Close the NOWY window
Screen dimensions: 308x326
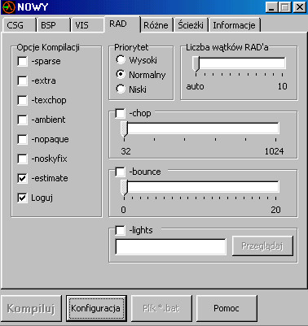(300, 7)
